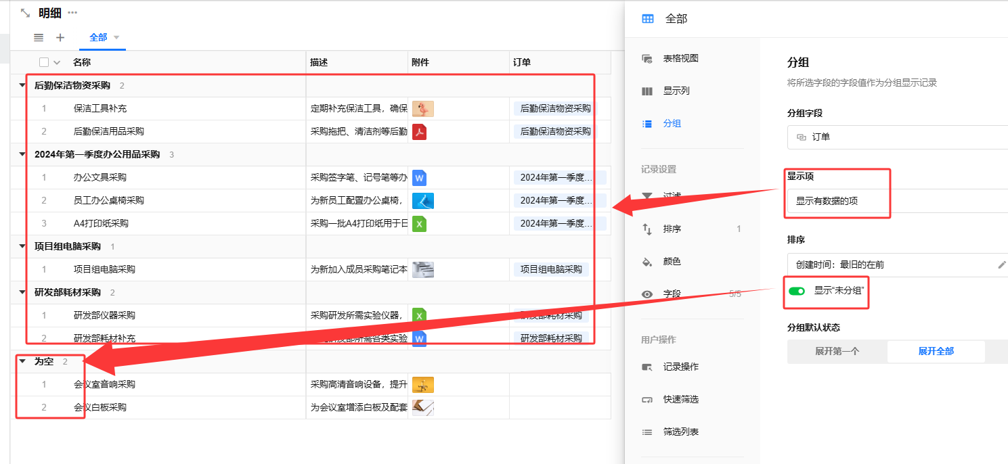
Task: Add a new view with plus icon
Action: pyautogui.click(x=60, y=38)
